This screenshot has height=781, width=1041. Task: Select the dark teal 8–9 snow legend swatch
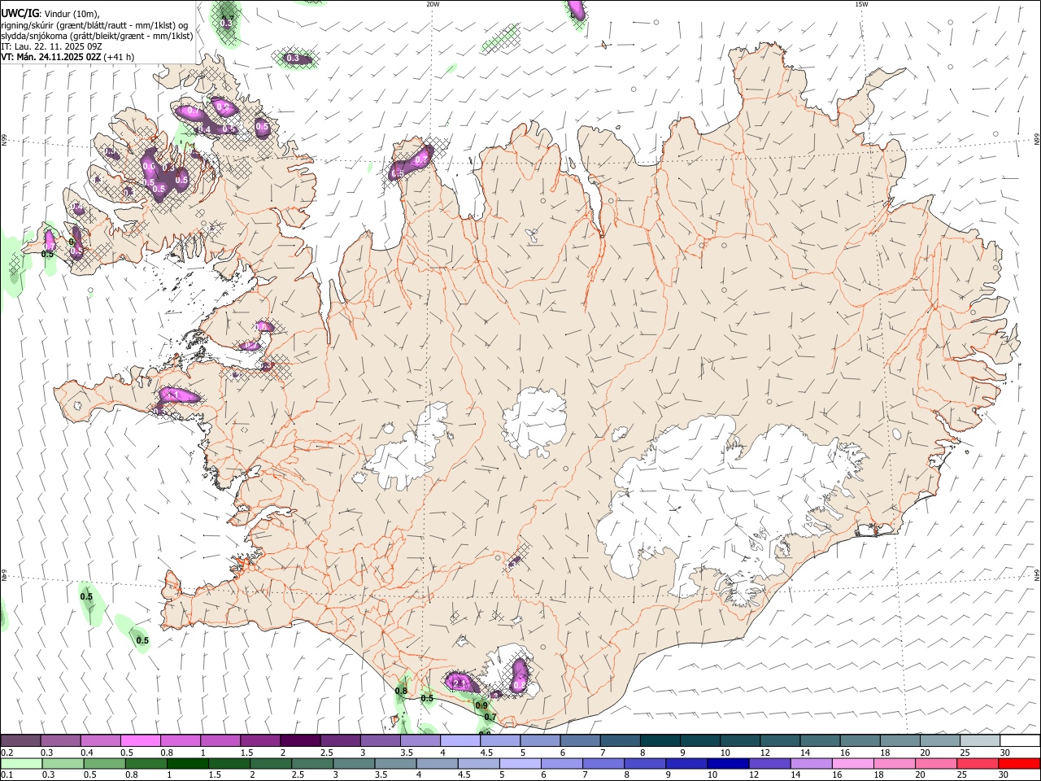[659, 740]
